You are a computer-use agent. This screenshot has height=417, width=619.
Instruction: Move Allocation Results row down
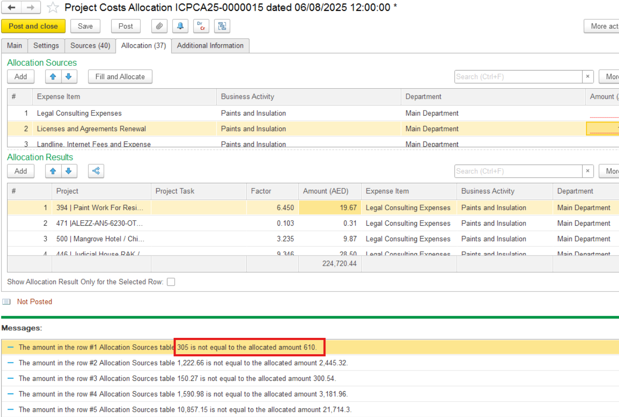coord(69,171)
